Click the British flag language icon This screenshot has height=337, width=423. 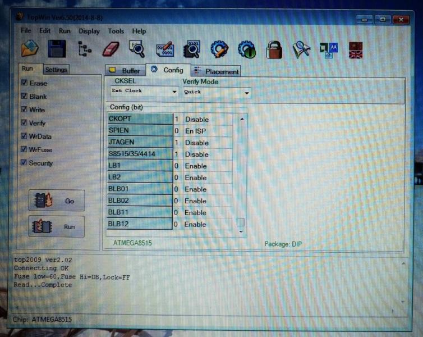[356, 49]
